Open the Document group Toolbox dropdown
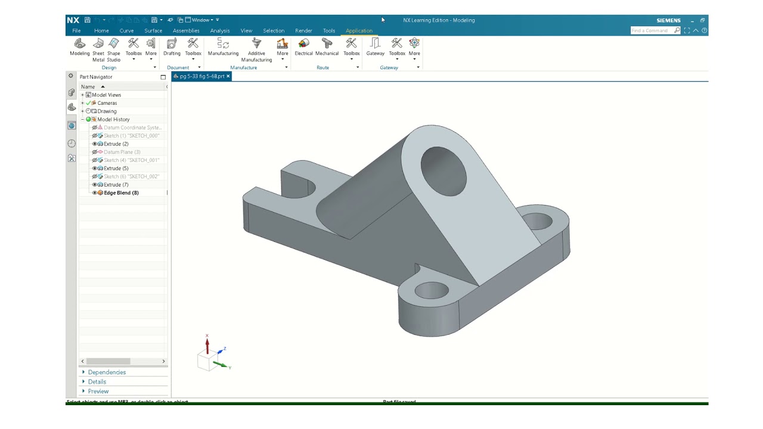The width and height of the screenshot is (763, 429). point(193,50)
